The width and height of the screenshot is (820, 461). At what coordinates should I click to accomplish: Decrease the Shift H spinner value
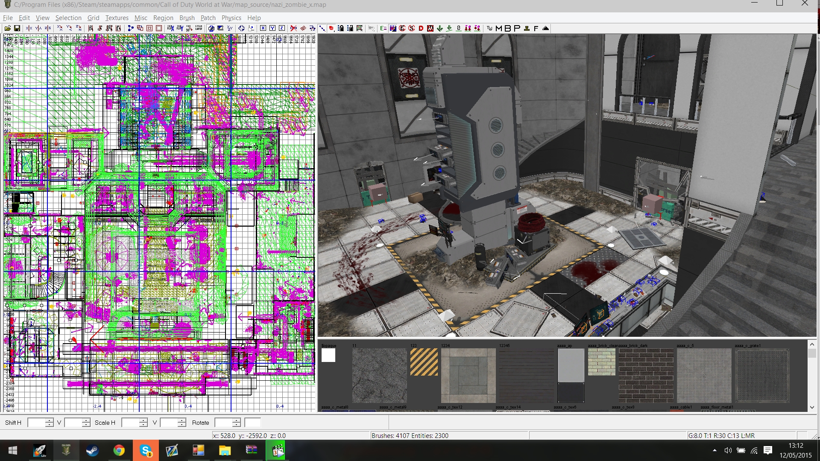tap(50, 425)
